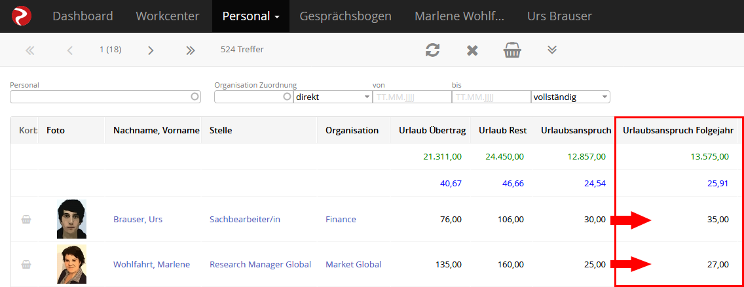Screen dimensions: 744x287
Task: Click the page indicator '1 (18)'
Action: pos(110,49)
